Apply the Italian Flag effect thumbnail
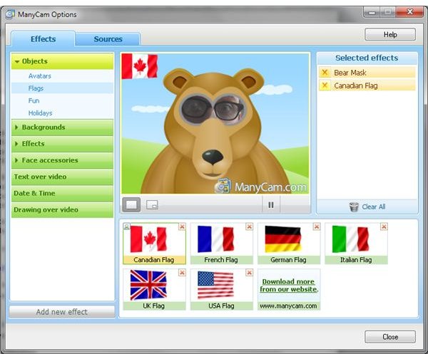The height and width of the screenshot is (354, 428). 356,244
